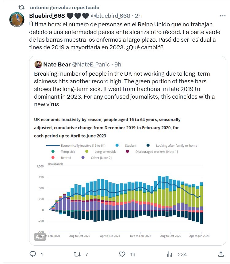Click the repost icon below the tweet
This screenshot has width=230, height=264.
77,254
